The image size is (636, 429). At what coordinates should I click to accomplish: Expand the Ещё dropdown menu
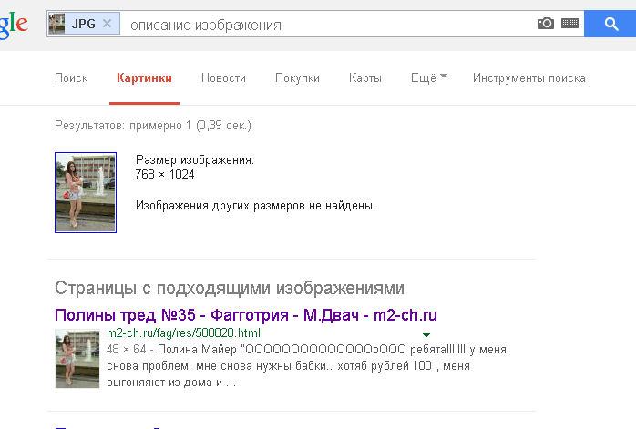pyautogui.click(x=429, y=77)
